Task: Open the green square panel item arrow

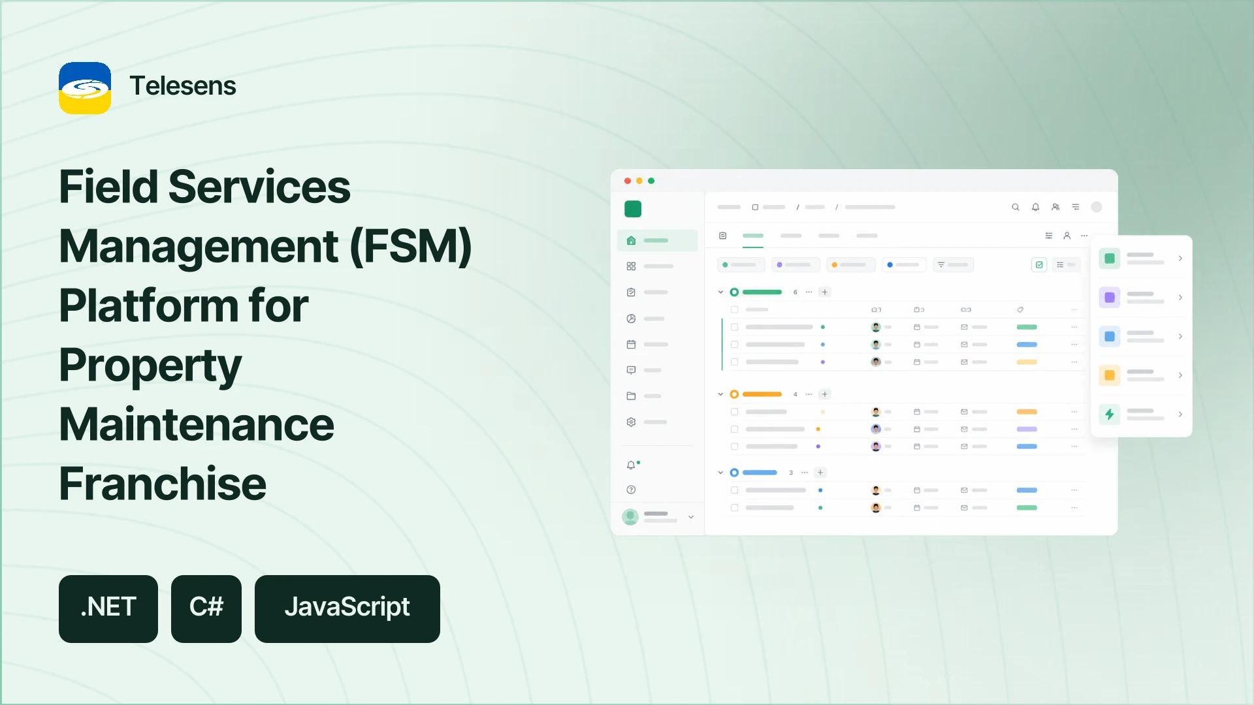Action: point(1180,258)
